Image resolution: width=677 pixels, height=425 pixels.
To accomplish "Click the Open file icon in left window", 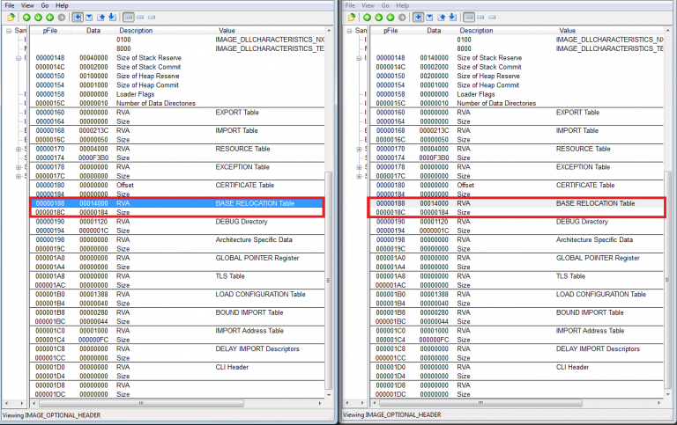I will pyautogui.click(x=10, y=17).
